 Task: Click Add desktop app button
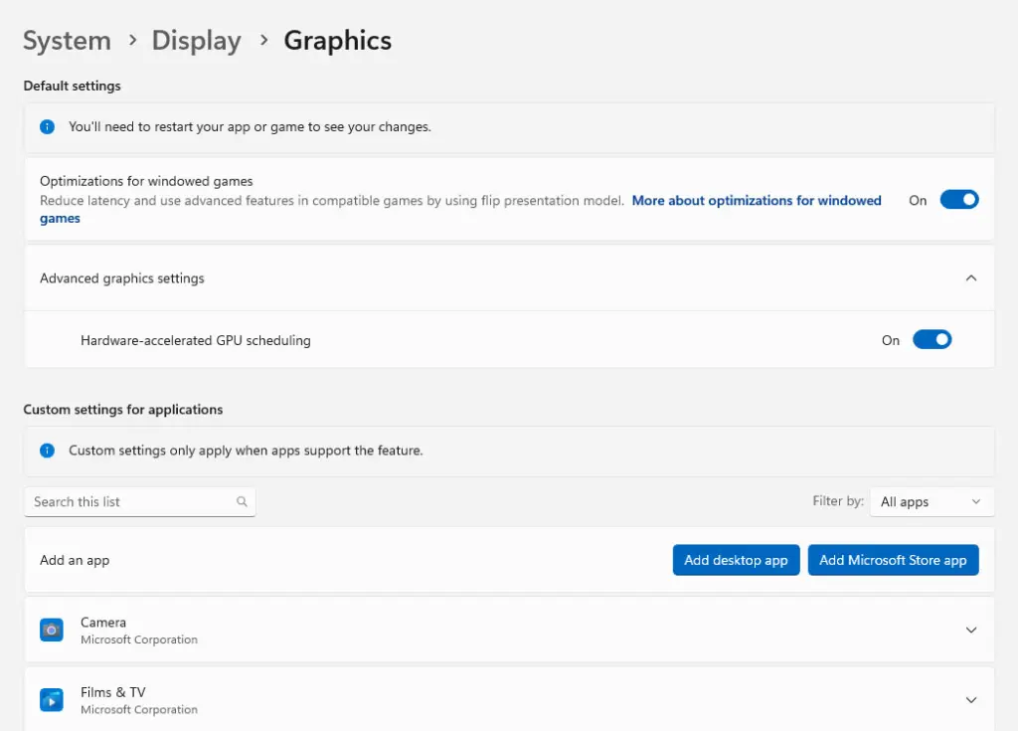click(x=736, y=560)
